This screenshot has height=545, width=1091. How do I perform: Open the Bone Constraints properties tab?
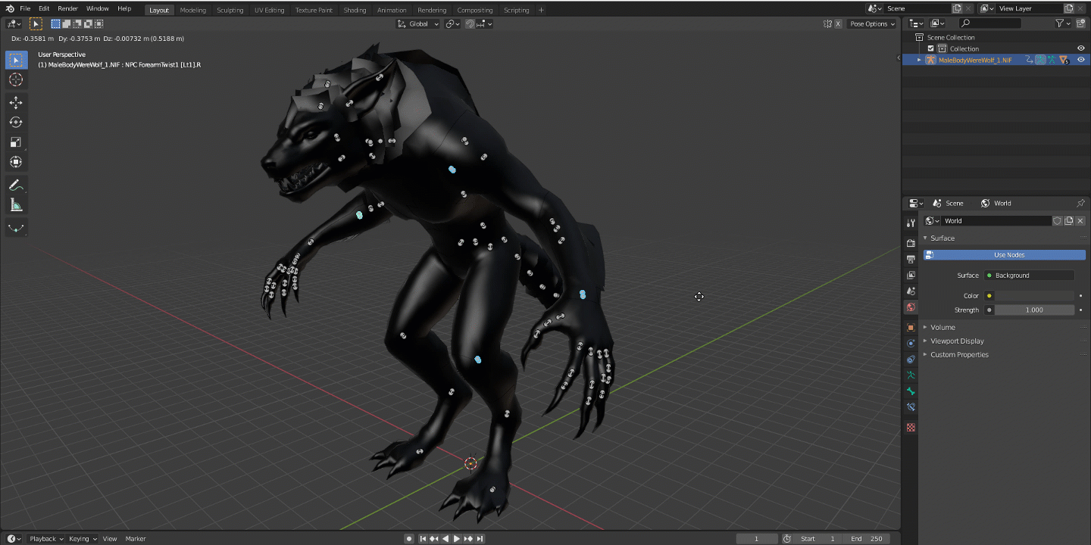click(911, 407)
